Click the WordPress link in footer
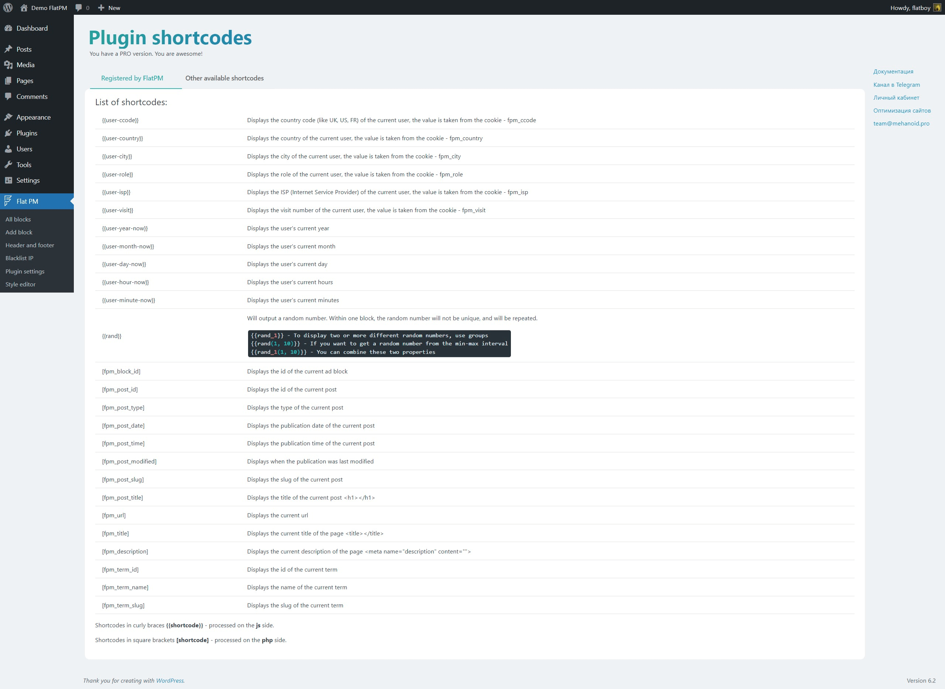 tap(169, 680)
